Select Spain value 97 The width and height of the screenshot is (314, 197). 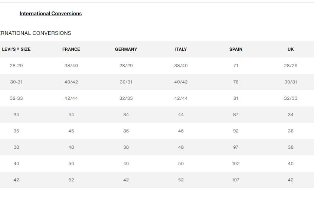click(236, 147)
